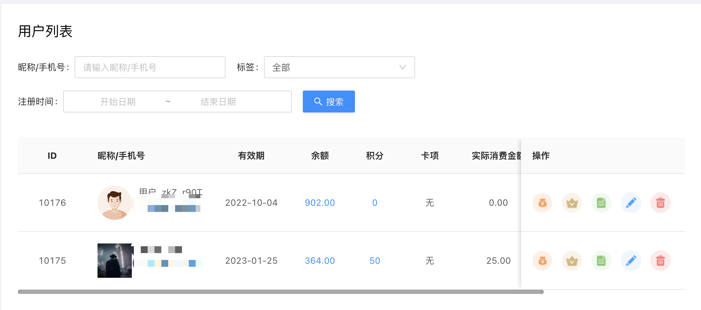Click the pencil edit icon for user 10175
The image size is (701, 310).
point(631,261)
